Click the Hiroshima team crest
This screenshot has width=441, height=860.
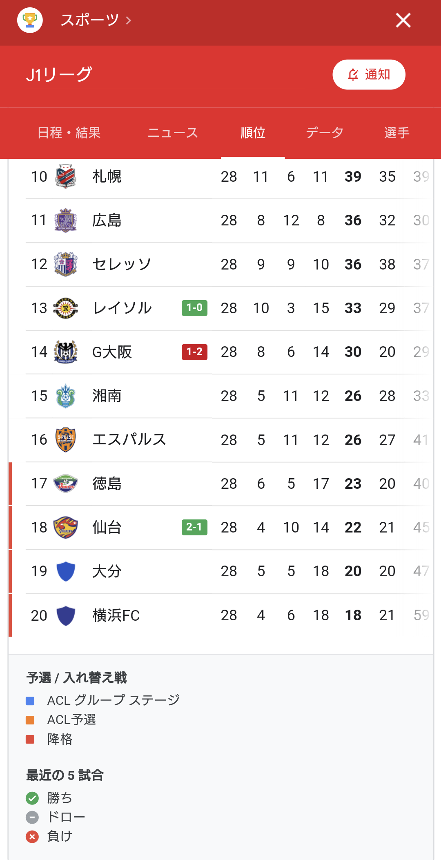click(x=66, y=221)
